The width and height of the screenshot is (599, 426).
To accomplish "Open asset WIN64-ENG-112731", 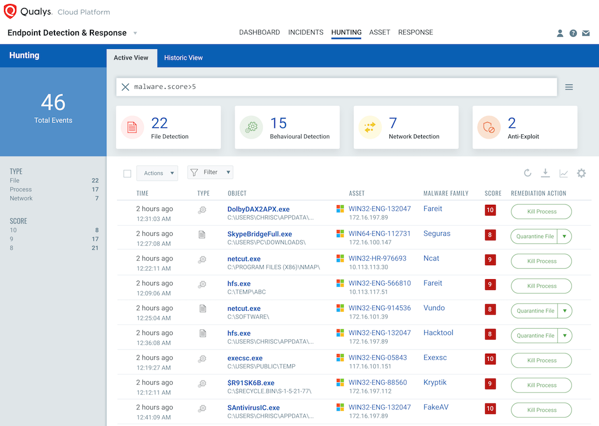I will point(380,233).
